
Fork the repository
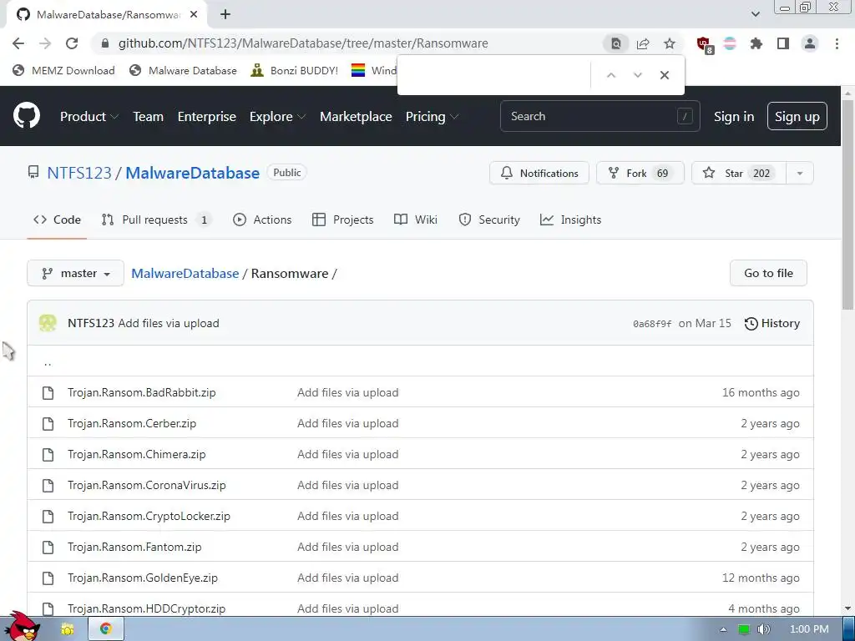(x=640, y=174)
